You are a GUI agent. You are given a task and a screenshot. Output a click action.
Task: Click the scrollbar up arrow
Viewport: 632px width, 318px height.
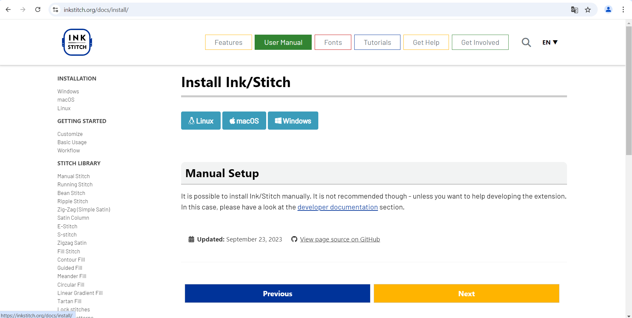(x=629, y=23)
